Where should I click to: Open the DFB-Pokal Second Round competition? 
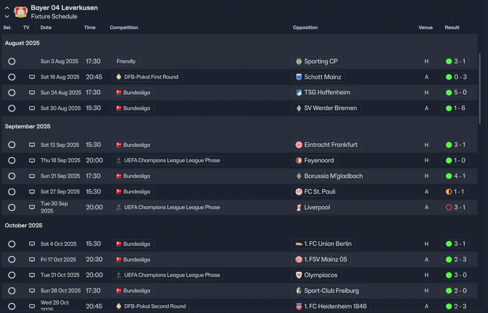pyautogui.click(x=151, y=307)
